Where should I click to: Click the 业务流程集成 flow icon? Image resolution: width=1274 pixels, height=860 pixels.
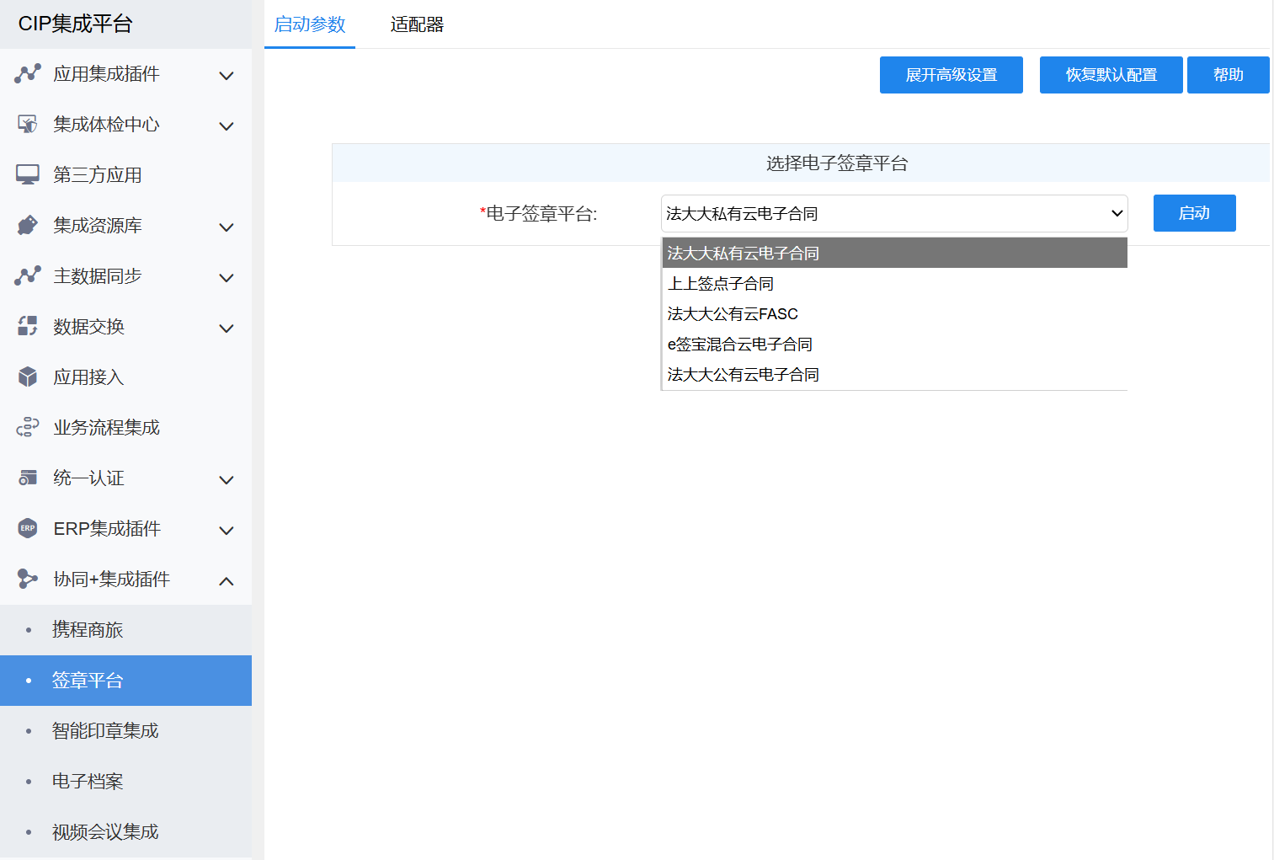click(x=28, y=428)
